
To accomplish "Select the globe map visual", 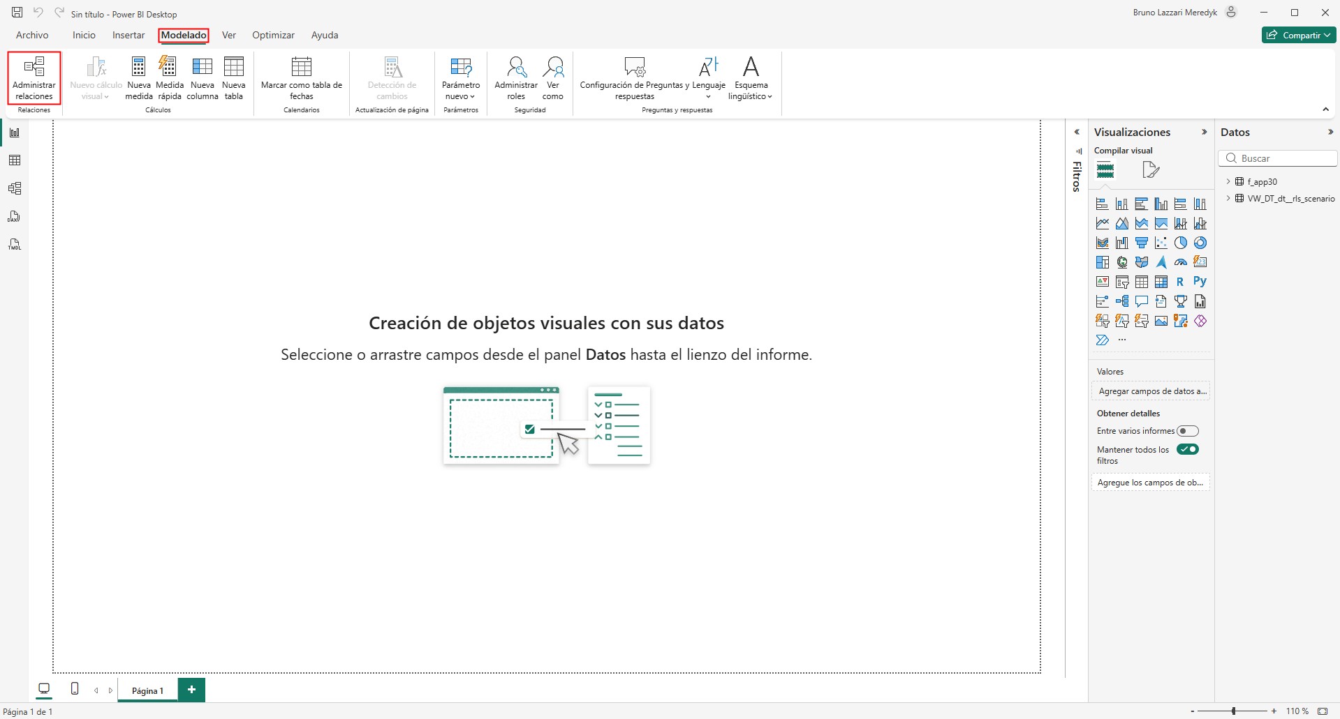I will (1122, 263).
